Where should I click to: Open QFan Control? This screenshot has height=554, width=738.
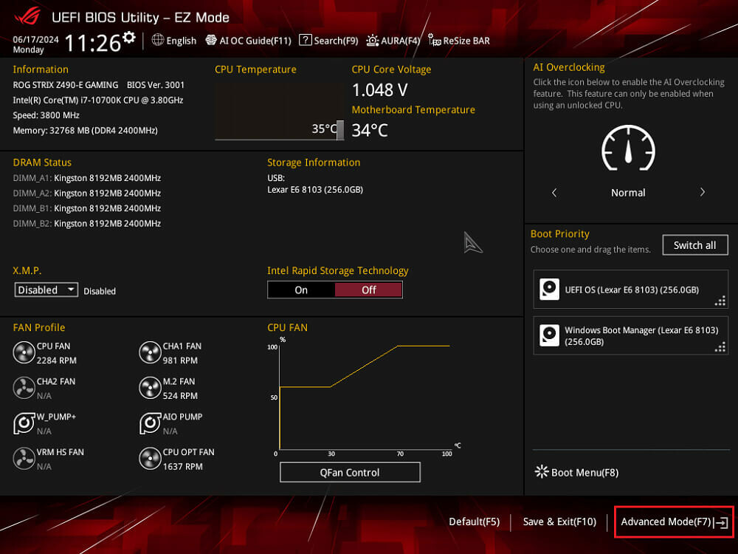[350, 472]
